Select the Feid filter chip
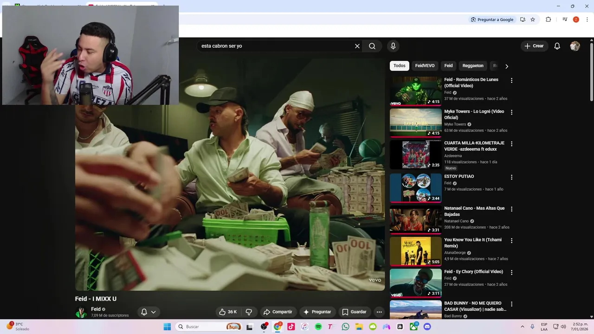The width and height of the screenshot is (594, 334). [448, 66]
